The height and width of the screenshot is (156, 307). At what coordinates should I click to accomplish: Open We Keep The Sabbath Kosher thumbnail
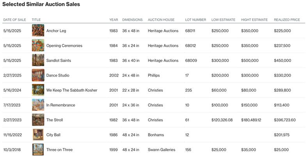[38, 90]
